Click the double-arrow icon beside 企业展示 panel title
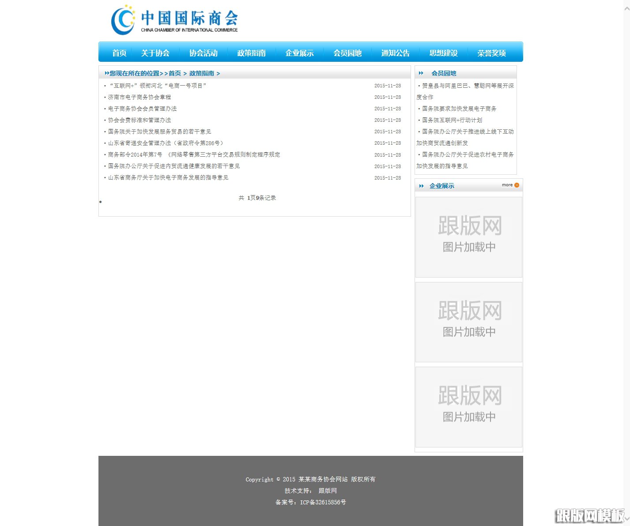This screenshot has height=526, width=630. pyautogui.click(x=421, y=186)
